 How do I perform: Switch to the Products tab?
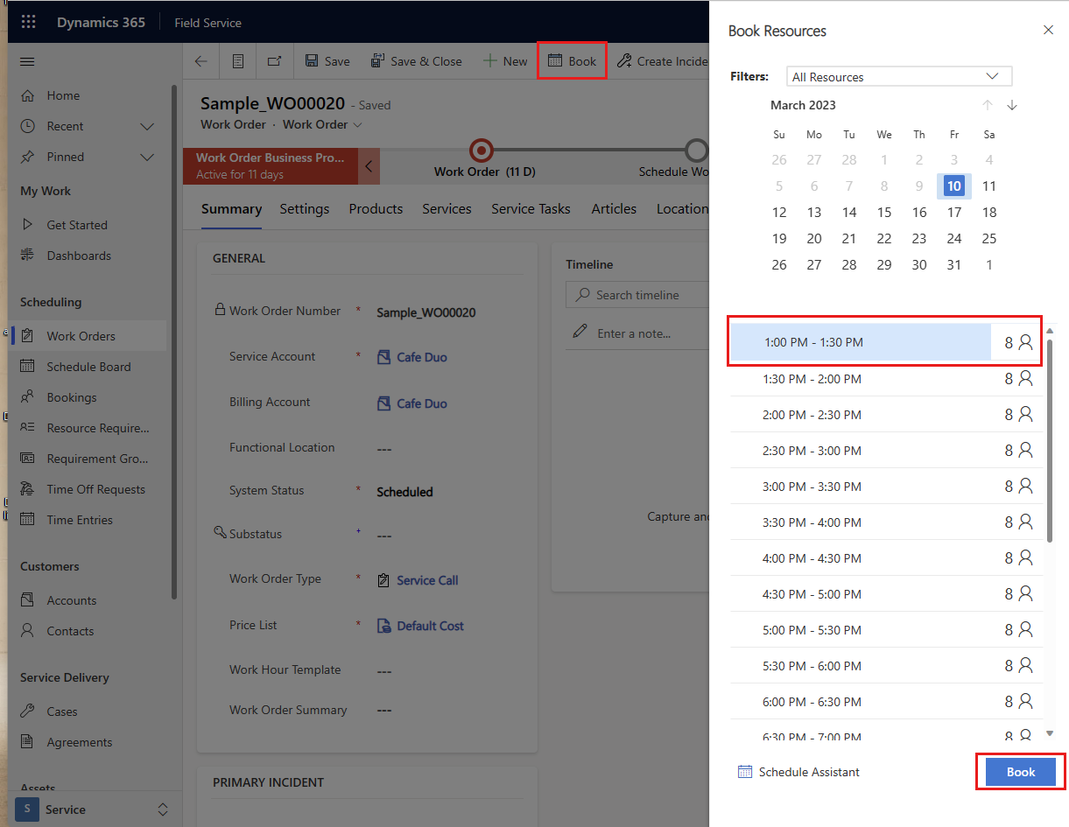point(376,209)
